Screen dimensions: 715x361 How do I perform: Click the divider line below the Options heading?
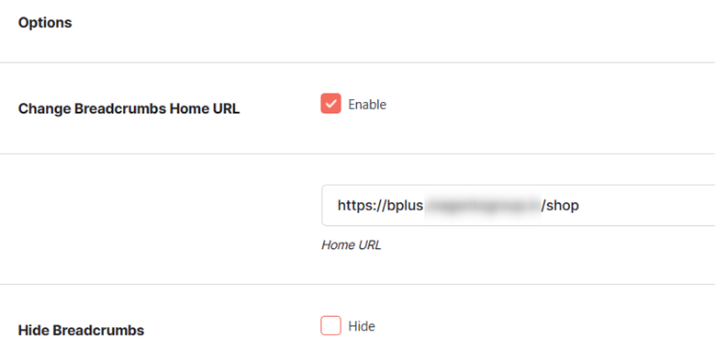[358, 62]
